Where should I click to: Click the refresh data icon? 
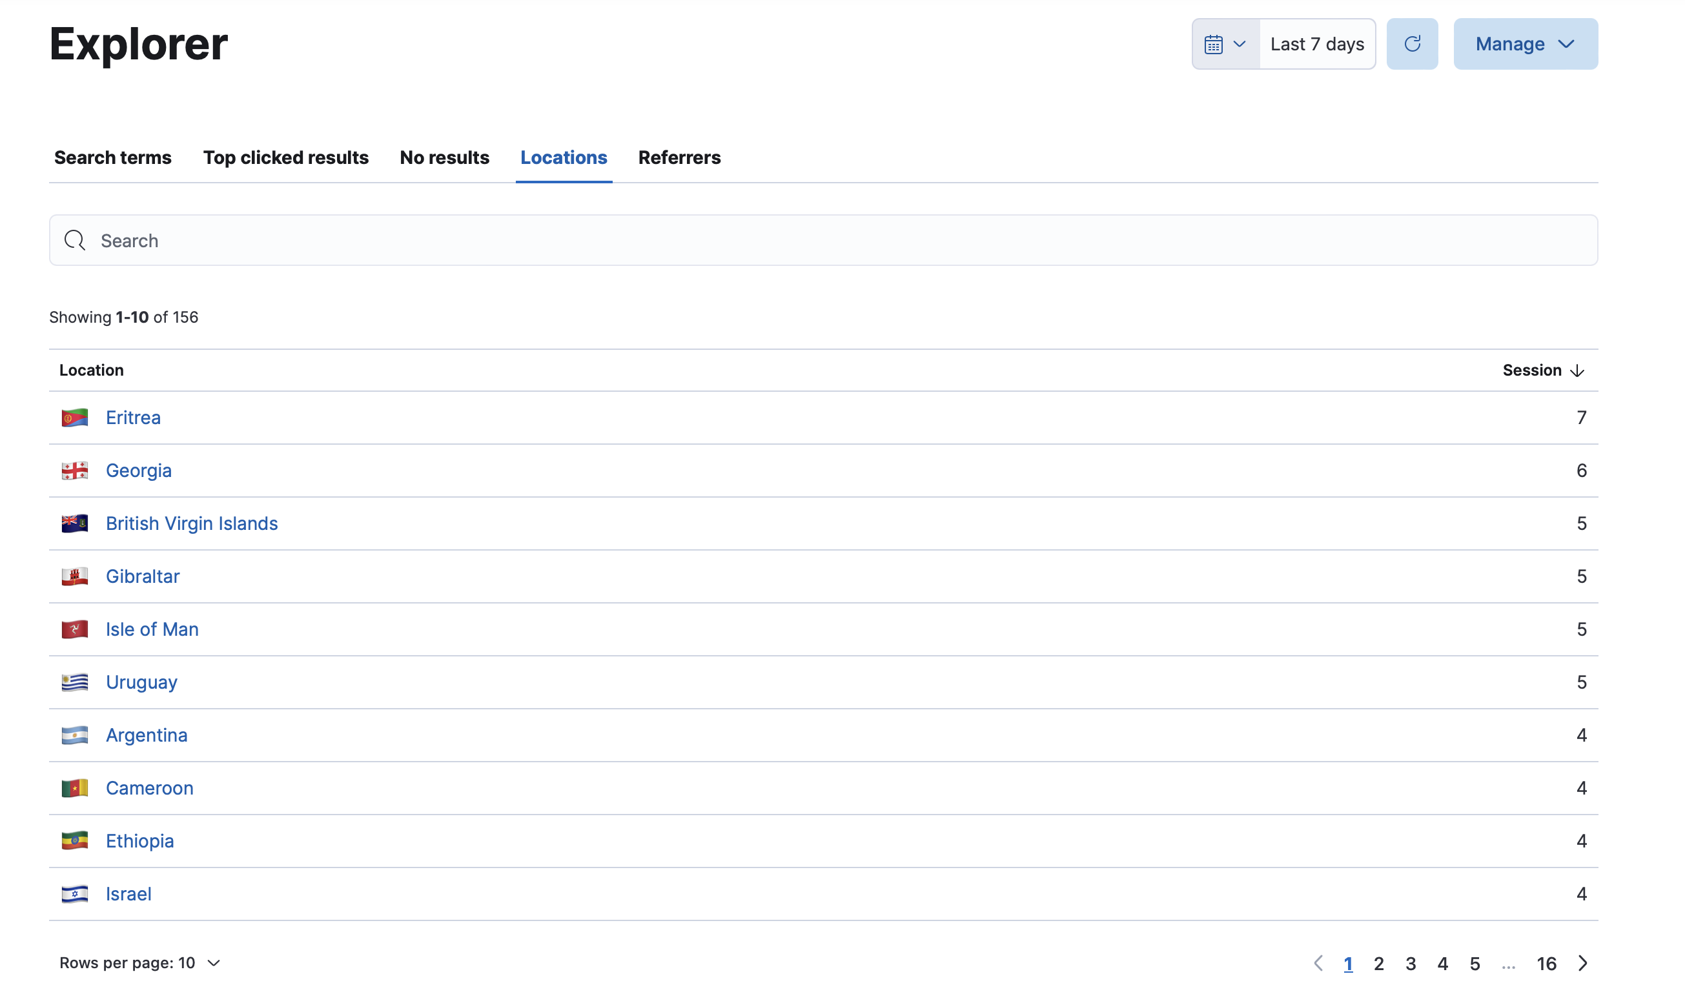click(1413, 43)
